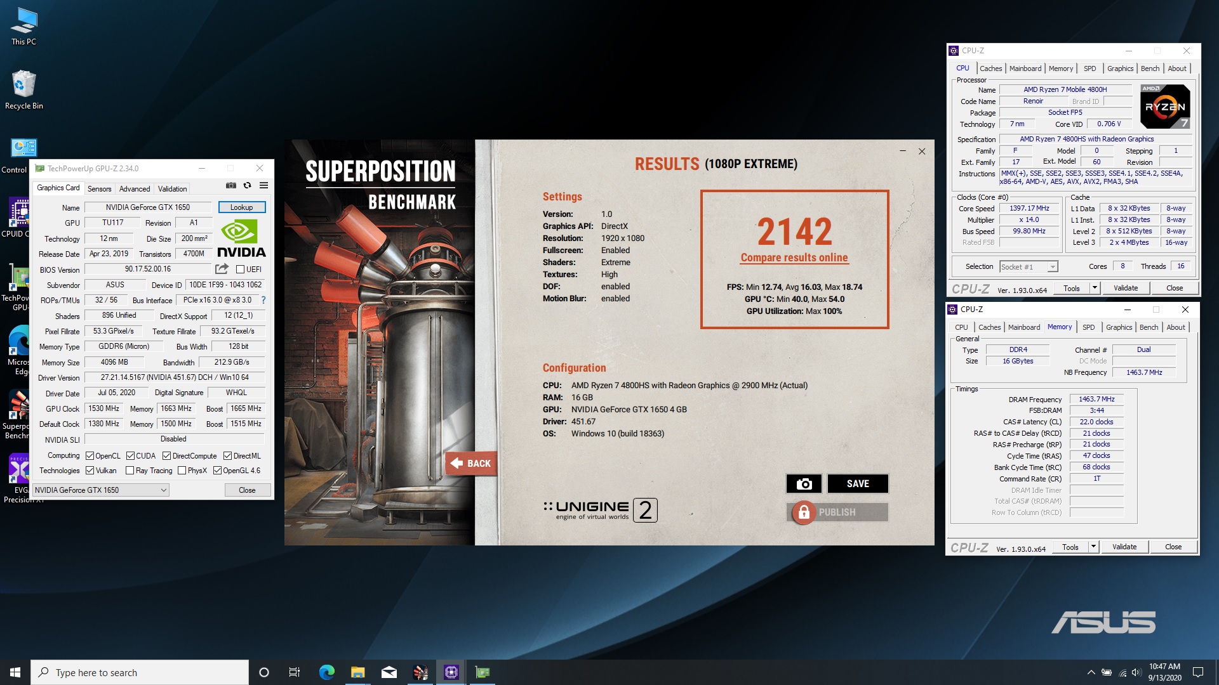Toggle PhysX checkbox
The image size is (1219, 685).
pos(182,471)
